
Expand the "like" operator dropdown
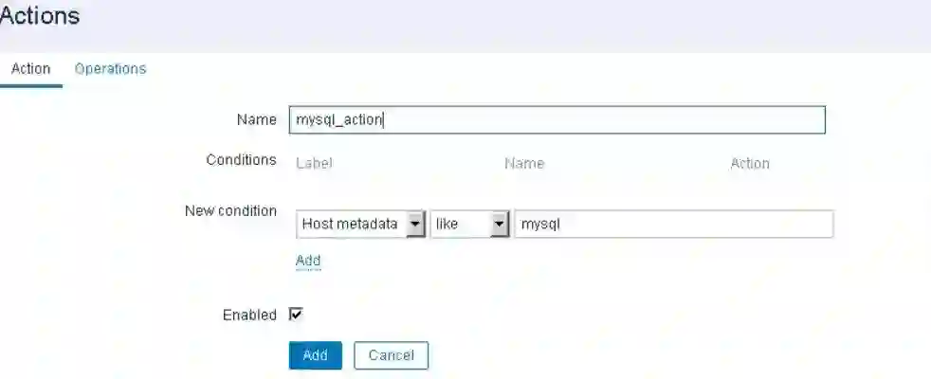pyautogui.click(x=461, y=225)
